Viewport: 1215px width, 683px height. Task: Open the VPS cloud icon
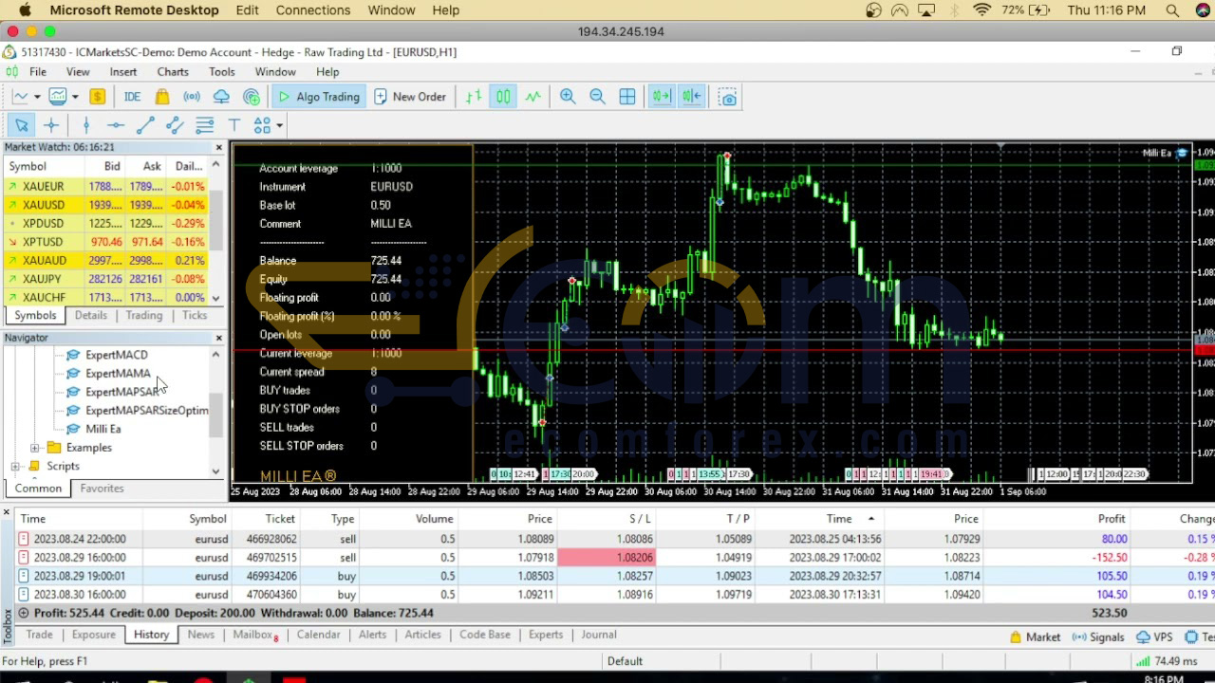point(221,97)
